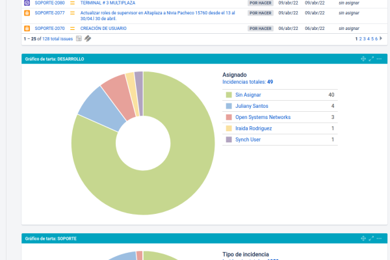Viewport: 390px width, 260px height.
Task: Click the medium priority icon for SOPORTE-2070
Action: [73, 29]
